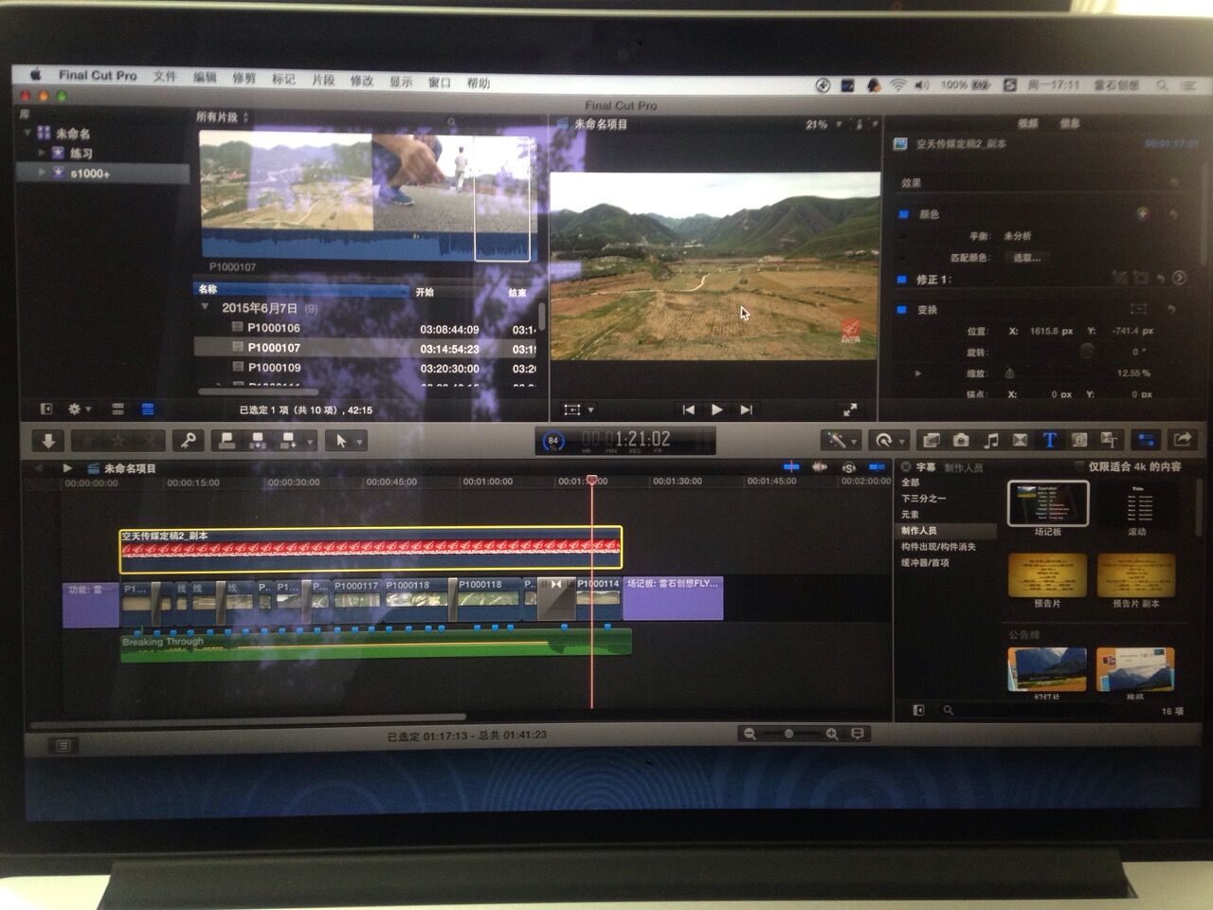Click the Import Media arrow icon
The height and width of the screenshot is (910, 1213).
[x=47, y=441]
